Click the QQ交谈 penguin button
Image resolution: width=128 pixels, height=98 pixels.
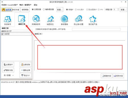pyautogui.click(x=7, y=10)
